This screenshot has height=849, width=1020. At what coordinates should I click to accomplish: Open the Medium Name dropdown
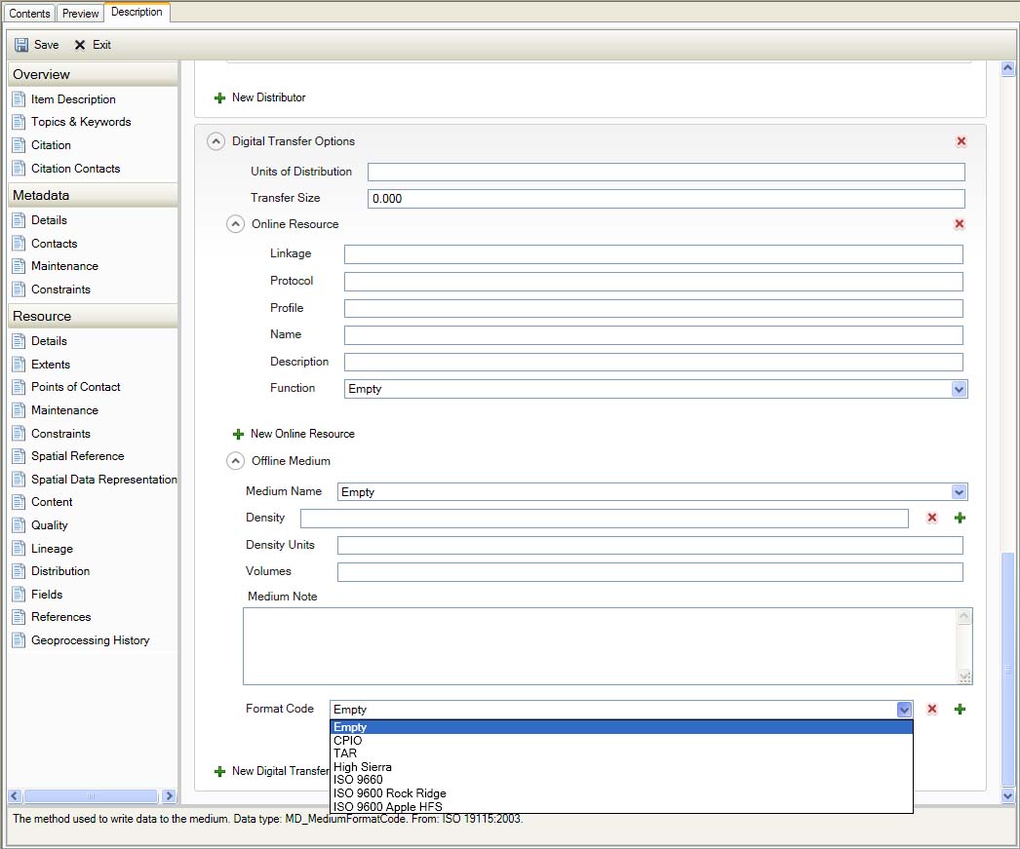click(959, 491)
